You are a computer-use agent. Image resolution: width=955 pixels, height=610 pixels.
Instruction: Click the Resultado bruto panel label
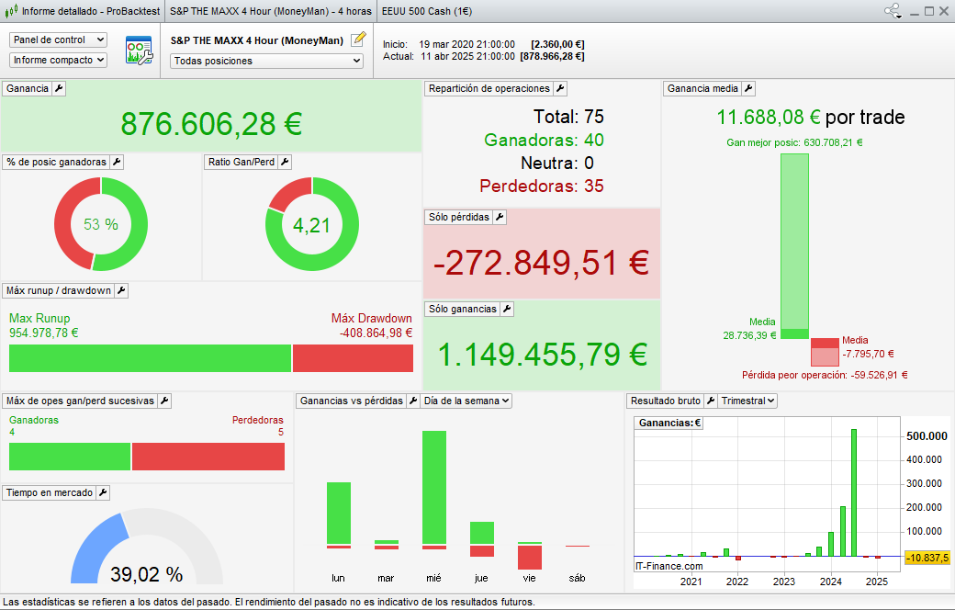click(665, 401)
